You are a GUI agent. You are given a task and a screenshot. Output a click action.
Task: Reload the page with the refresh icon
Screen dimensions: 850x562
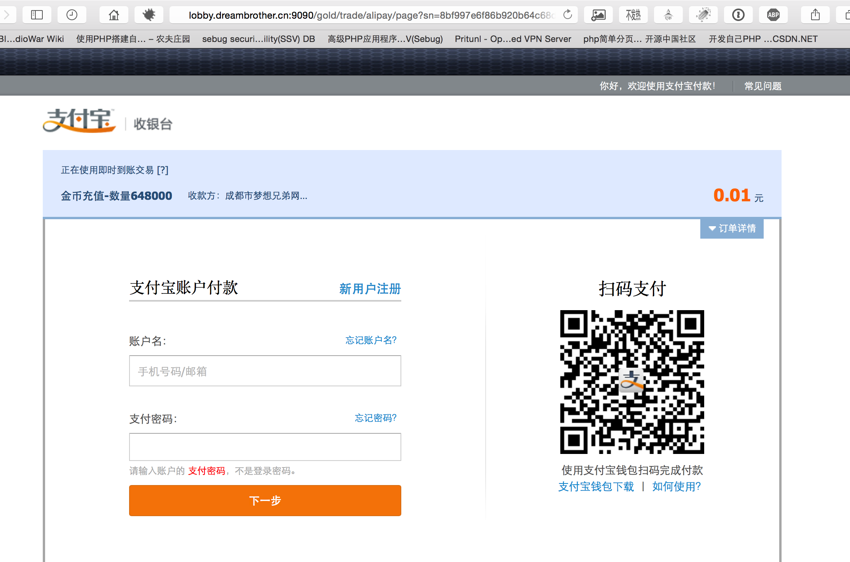(x=568, y=15)
